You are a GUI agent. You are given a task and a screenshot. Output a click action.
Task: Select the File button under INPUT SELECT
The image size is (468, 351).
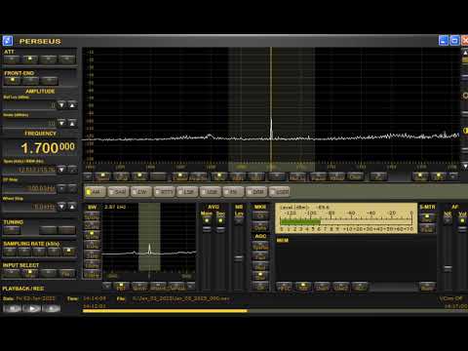click(x=66, y=273)
